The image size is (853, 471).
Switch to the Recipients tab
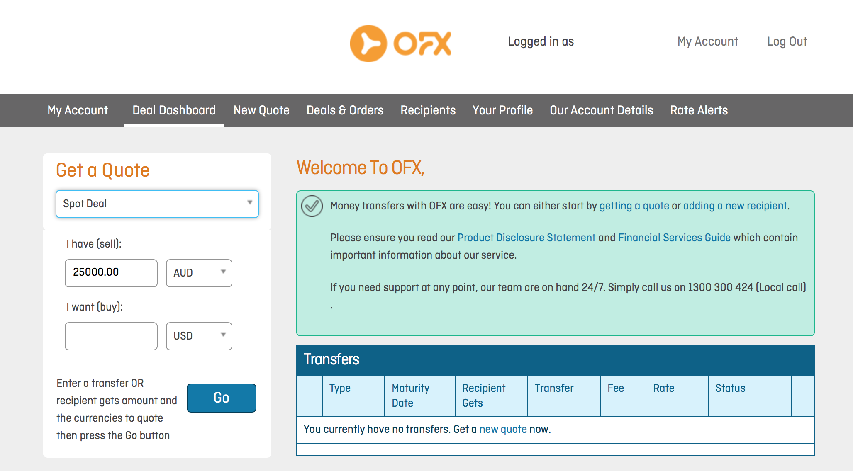(428, 110)
